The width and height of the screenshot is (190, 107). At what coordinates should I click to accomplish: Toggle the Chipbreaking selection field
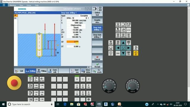[x=76, y=25]
